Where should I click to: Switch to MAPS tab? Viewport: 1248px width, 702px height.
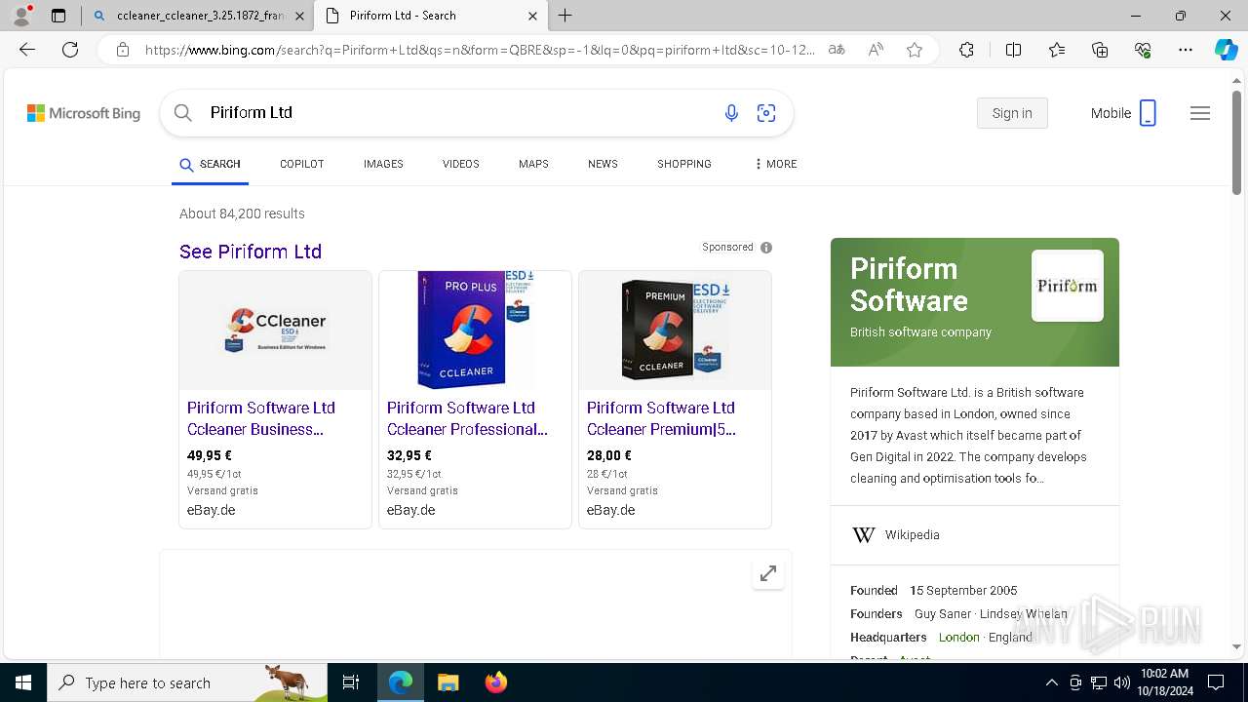pyautogui.click(x=533, y=164)
